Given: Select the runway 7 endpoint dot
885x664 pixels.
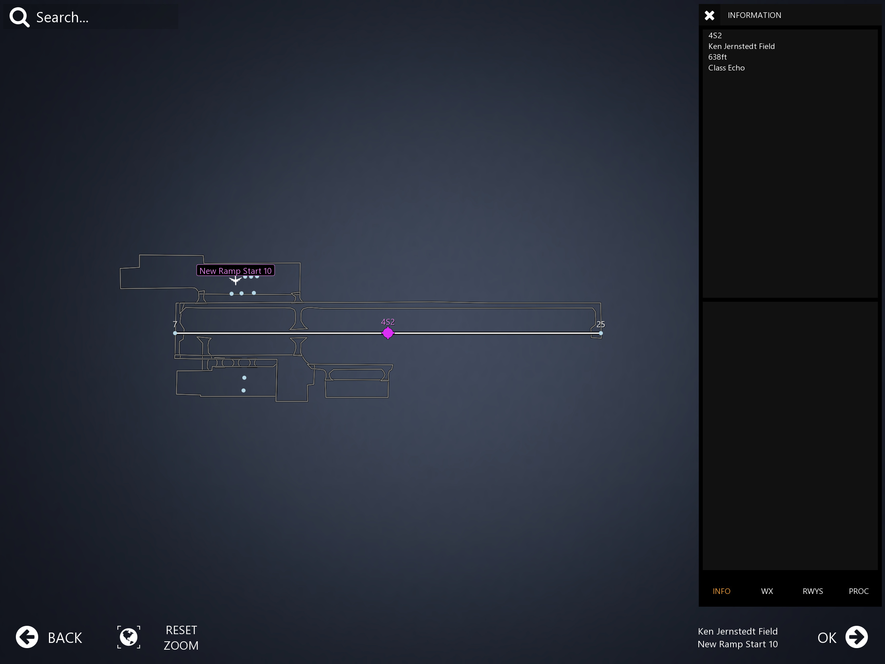Looking at the screenshot, I should 175,333.
